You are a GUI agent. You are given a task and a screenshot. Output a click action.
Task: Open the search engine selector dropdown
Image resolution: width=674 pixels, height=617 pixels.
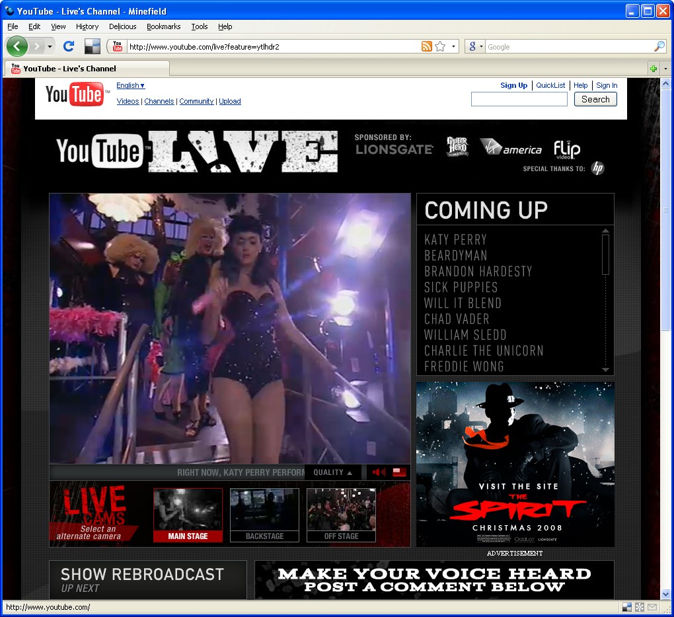pyautogui.click(x=474, y=46)
